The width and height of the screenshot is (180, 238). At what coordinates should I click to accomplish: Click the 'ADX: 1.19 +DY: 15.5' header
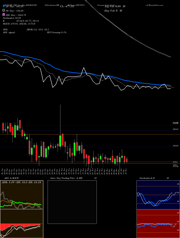pyautogui.click(x=22, y=182)
